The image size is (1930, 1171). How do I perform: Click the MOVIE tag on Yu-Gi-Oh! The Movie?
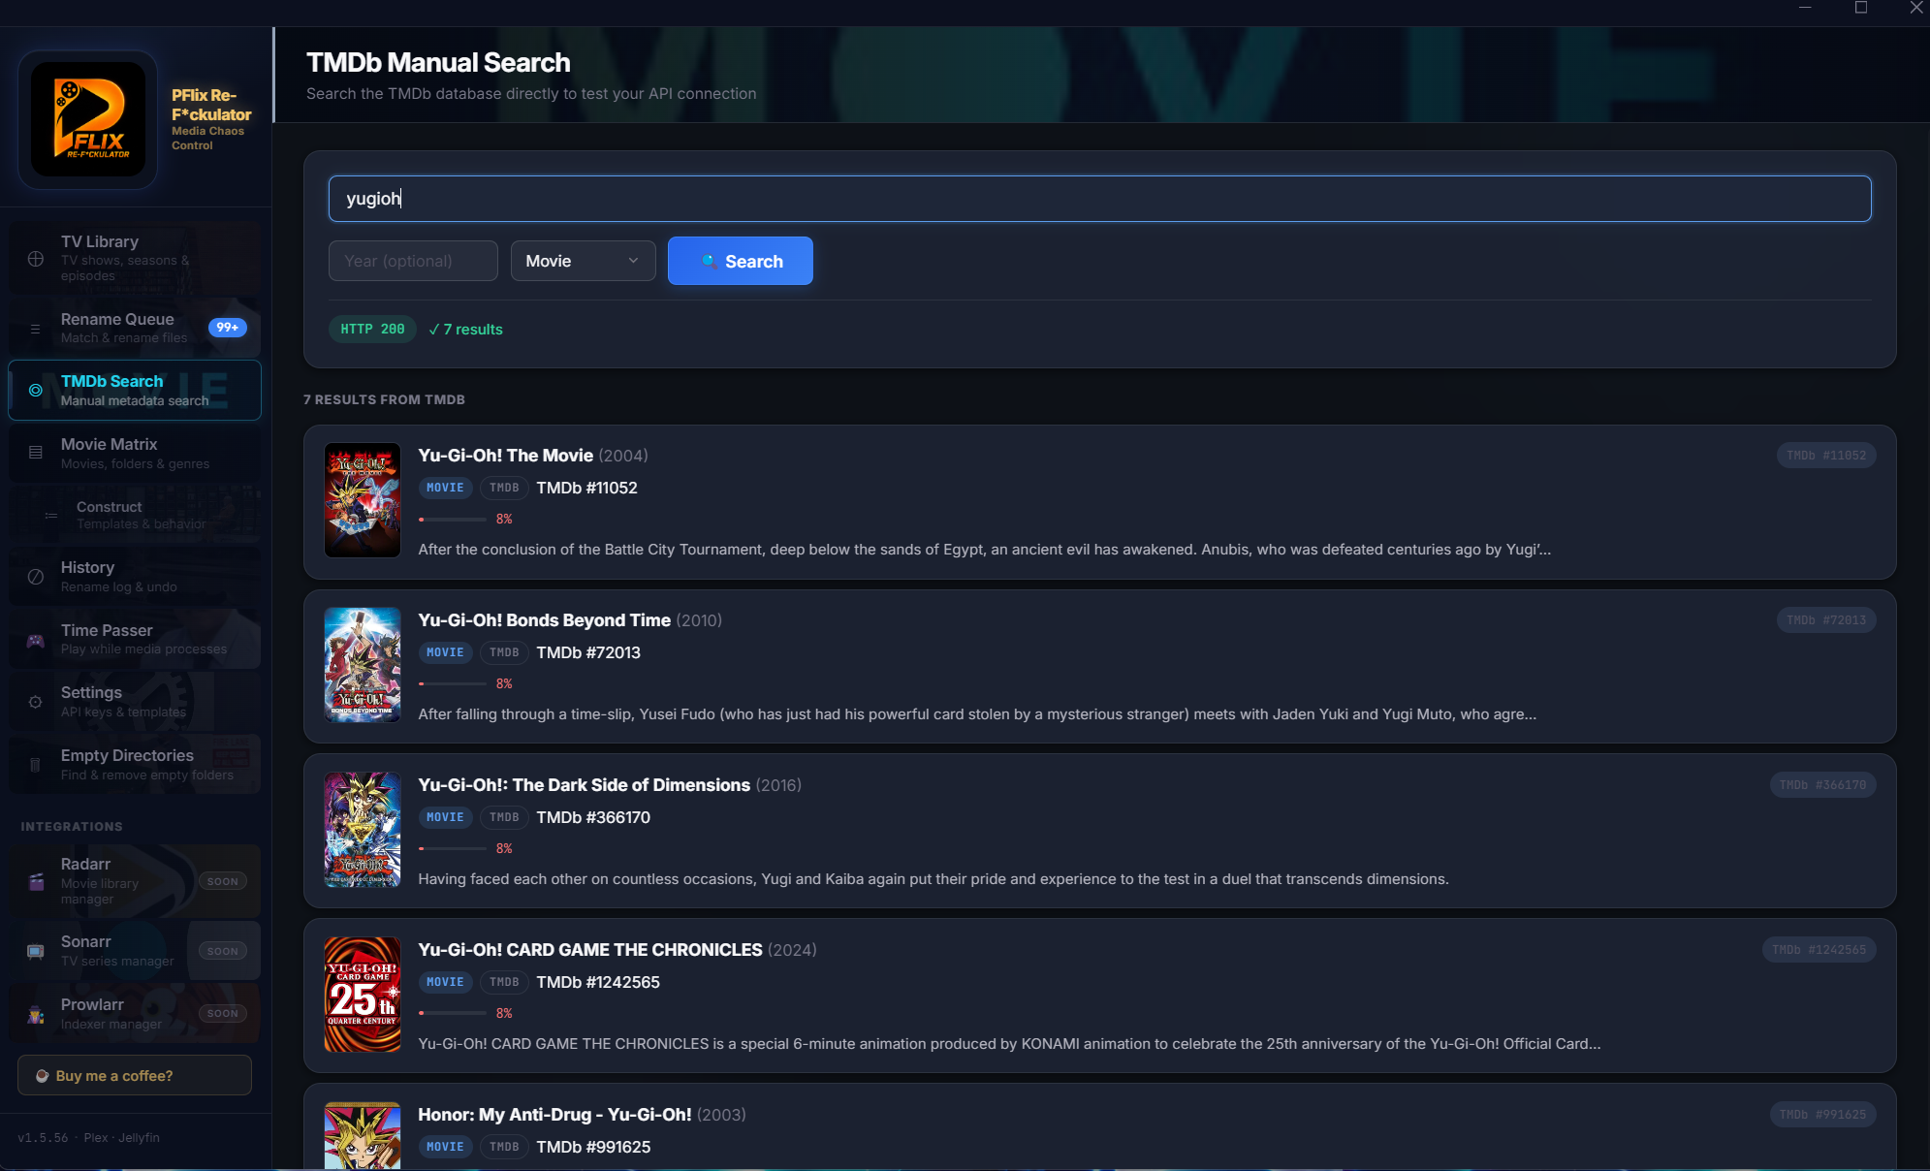click(446, 488)
